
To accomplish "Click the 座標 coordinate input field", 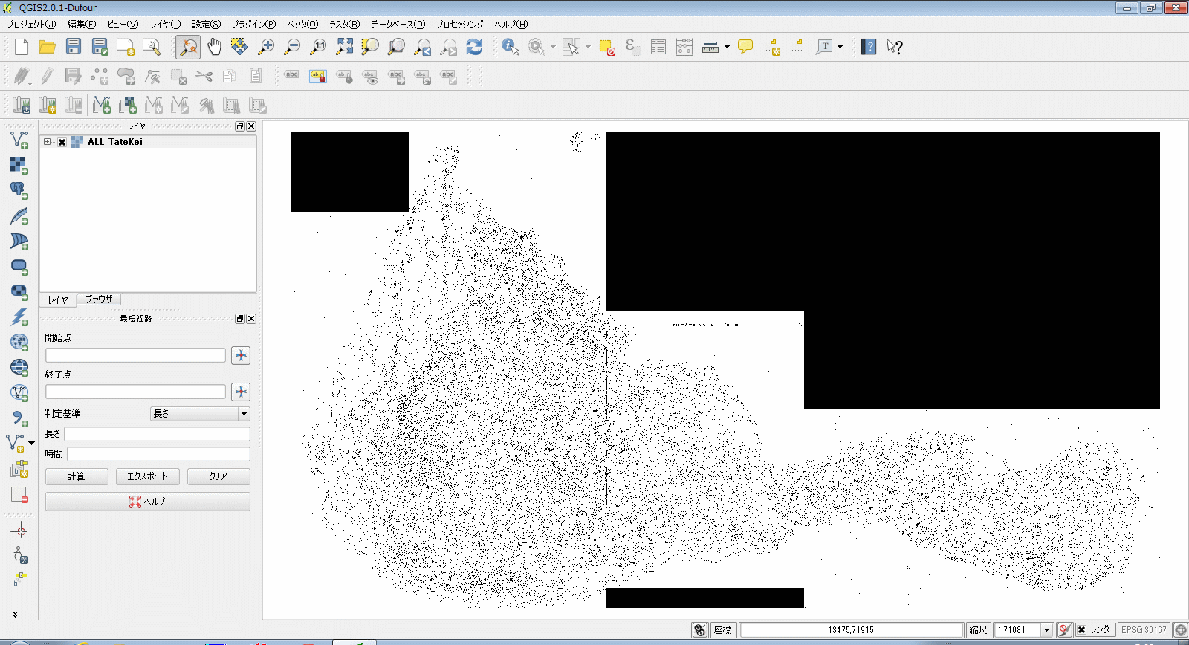I will click(851, 630).
